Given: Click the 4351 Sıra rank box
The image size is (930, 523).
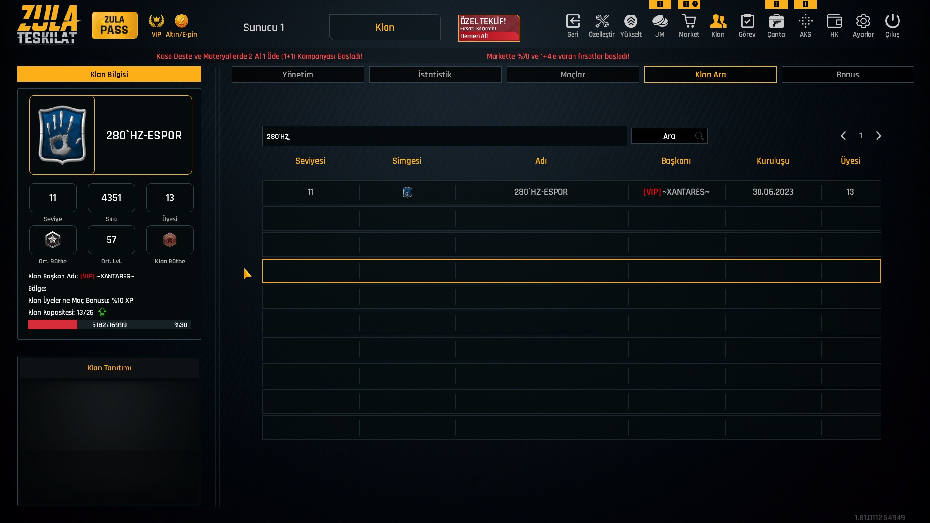Looking at the screenshot, I should click(111, 198).
